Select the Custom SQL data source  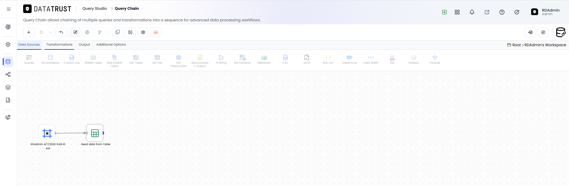72,59
